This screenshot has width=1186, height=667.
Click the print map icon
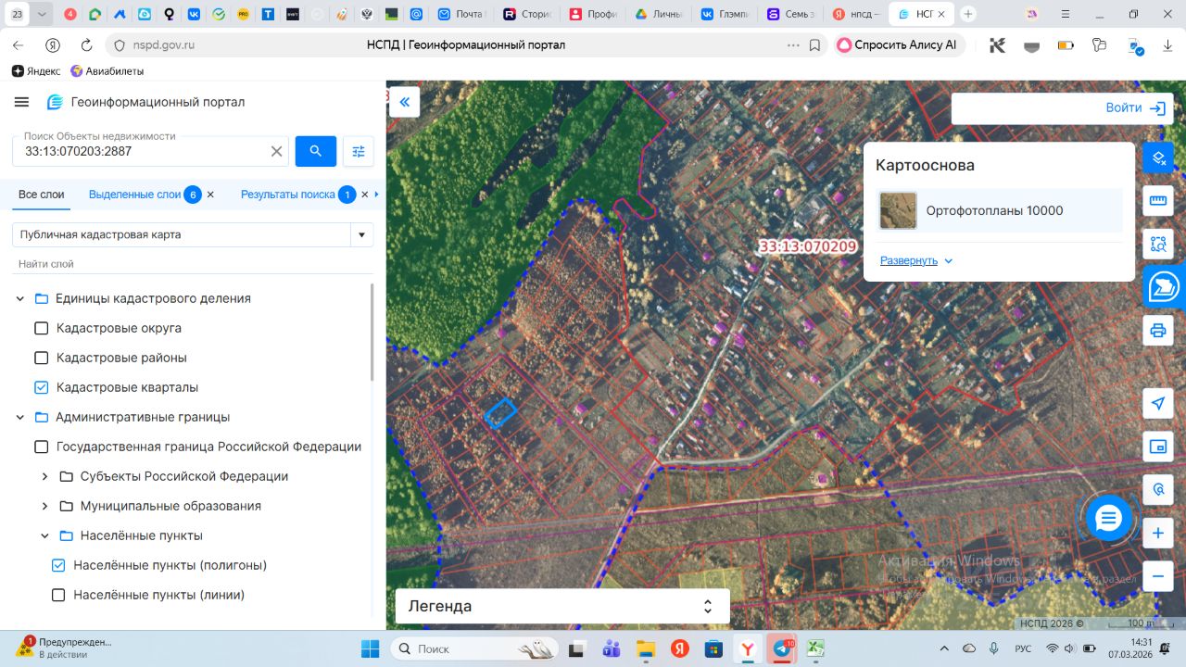coord(1157,331)
